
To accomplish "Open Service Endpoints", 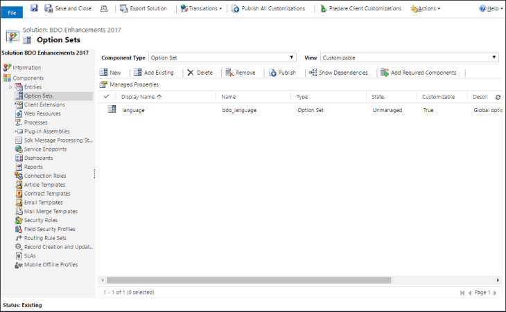I will pyautogui.click(x=41, y=149).
